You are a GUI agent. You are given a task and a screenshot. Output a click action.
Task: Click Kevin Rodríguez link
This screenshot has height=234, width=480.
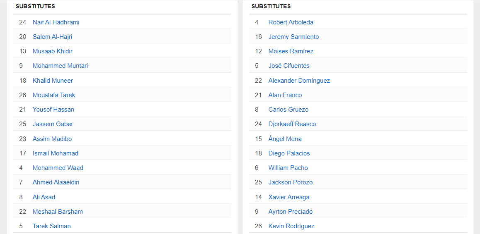coord(291,226)
